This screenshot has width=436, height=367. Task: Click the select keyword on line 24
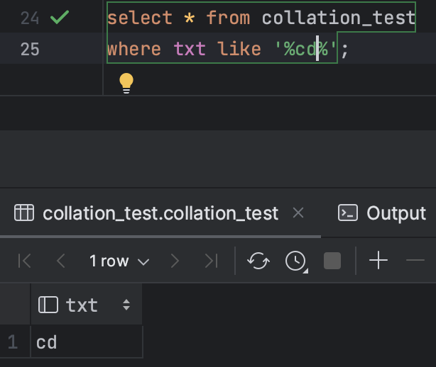click(140, 18)
